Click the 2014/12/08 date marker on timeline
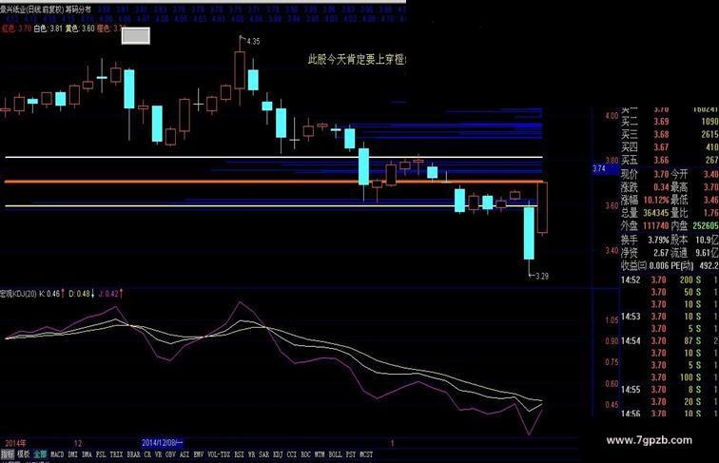Image resolution: width=719 pixels, height=463 pixels. [163, 443]
